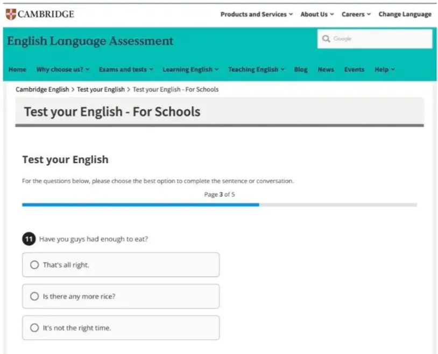Focus the Google search field

pyautogui.click(x=375, y=39)
